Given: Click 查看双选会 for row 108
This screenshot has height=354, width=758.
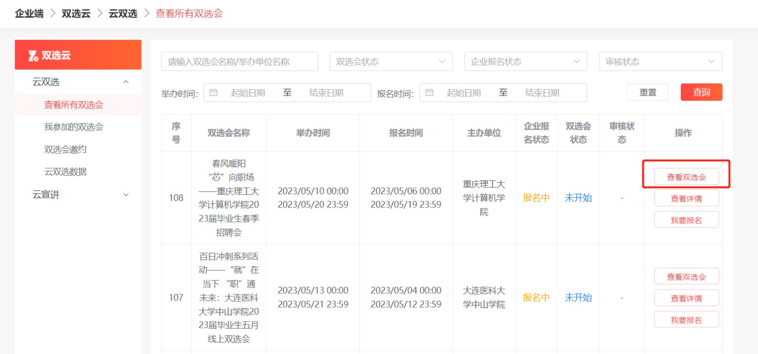Looking at the screenshot, I should pos(686,177).
